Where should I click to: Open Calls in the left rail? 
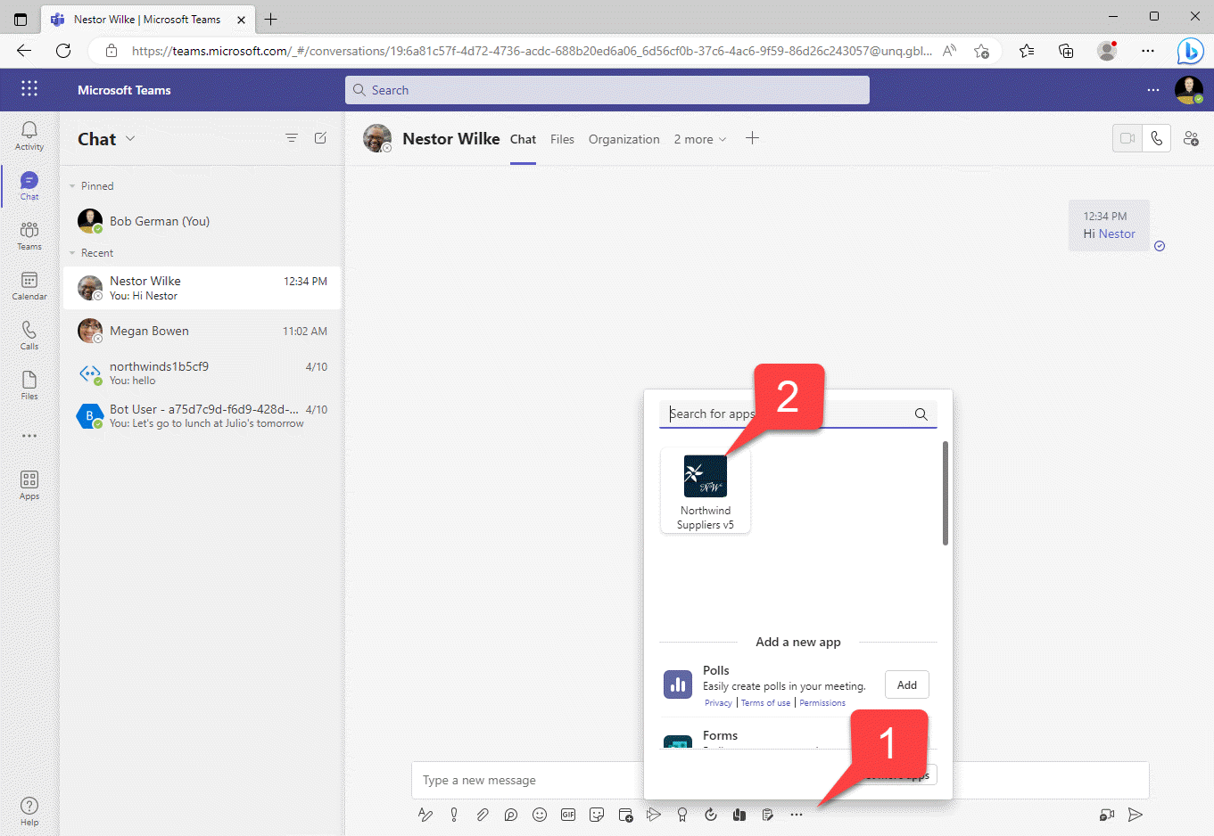click(29, 335)
